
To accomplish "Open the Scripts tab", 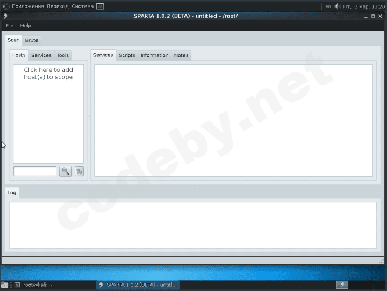I will click(x=127, y=55).
